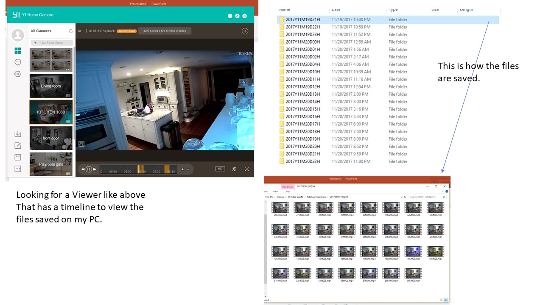
Task: Refresh the Explorer folder view
Action: point(405,197)
